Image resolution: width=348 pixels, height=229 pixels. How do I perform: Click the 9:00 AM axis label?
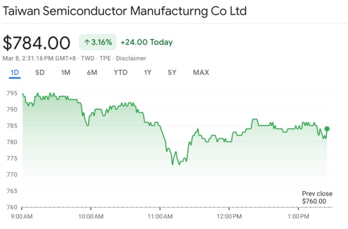click(x=22, y=216)
